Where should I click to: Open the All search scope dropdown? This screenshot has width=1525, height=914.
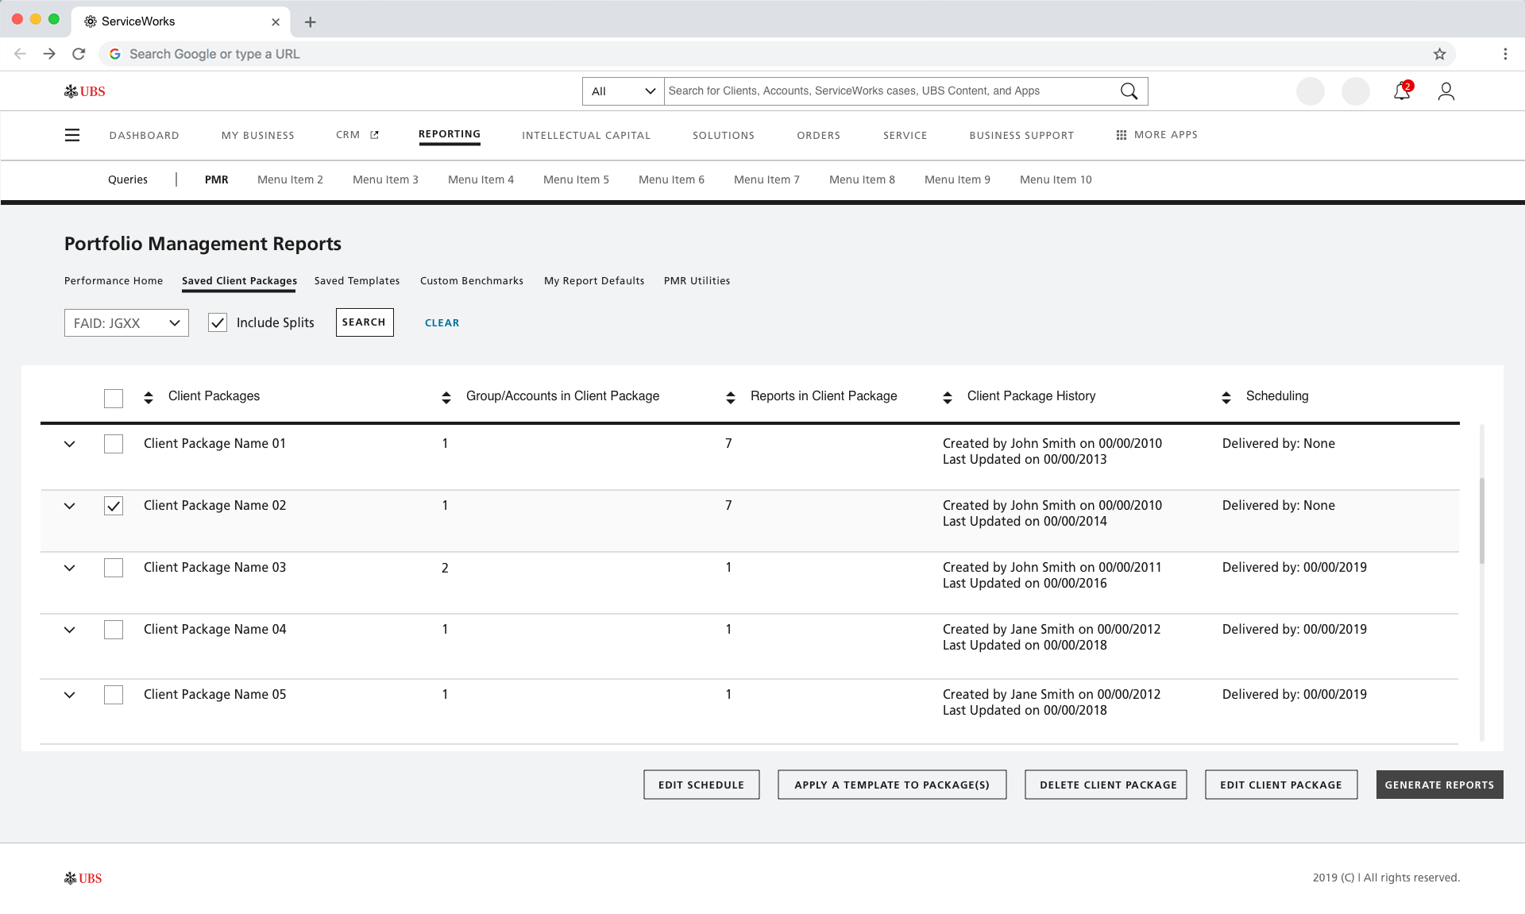624,91
